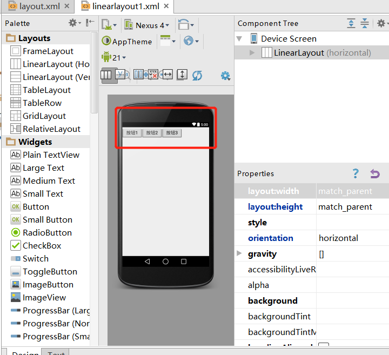This screenshot has height=355, width=389.
Task: Open the Nexus 4 device selector
Action: (146, 25)
